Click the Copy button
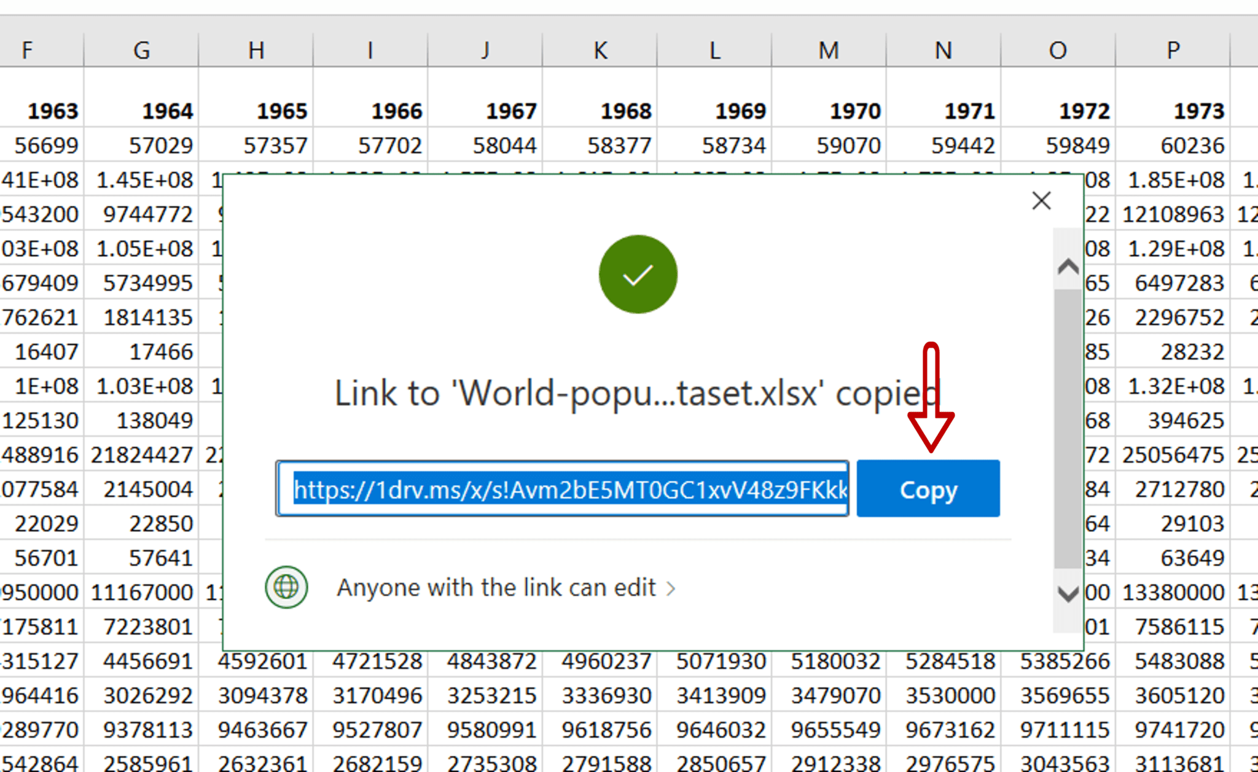Image resolution: width=1258 pixels, height=772 pixels. [928, 489]
